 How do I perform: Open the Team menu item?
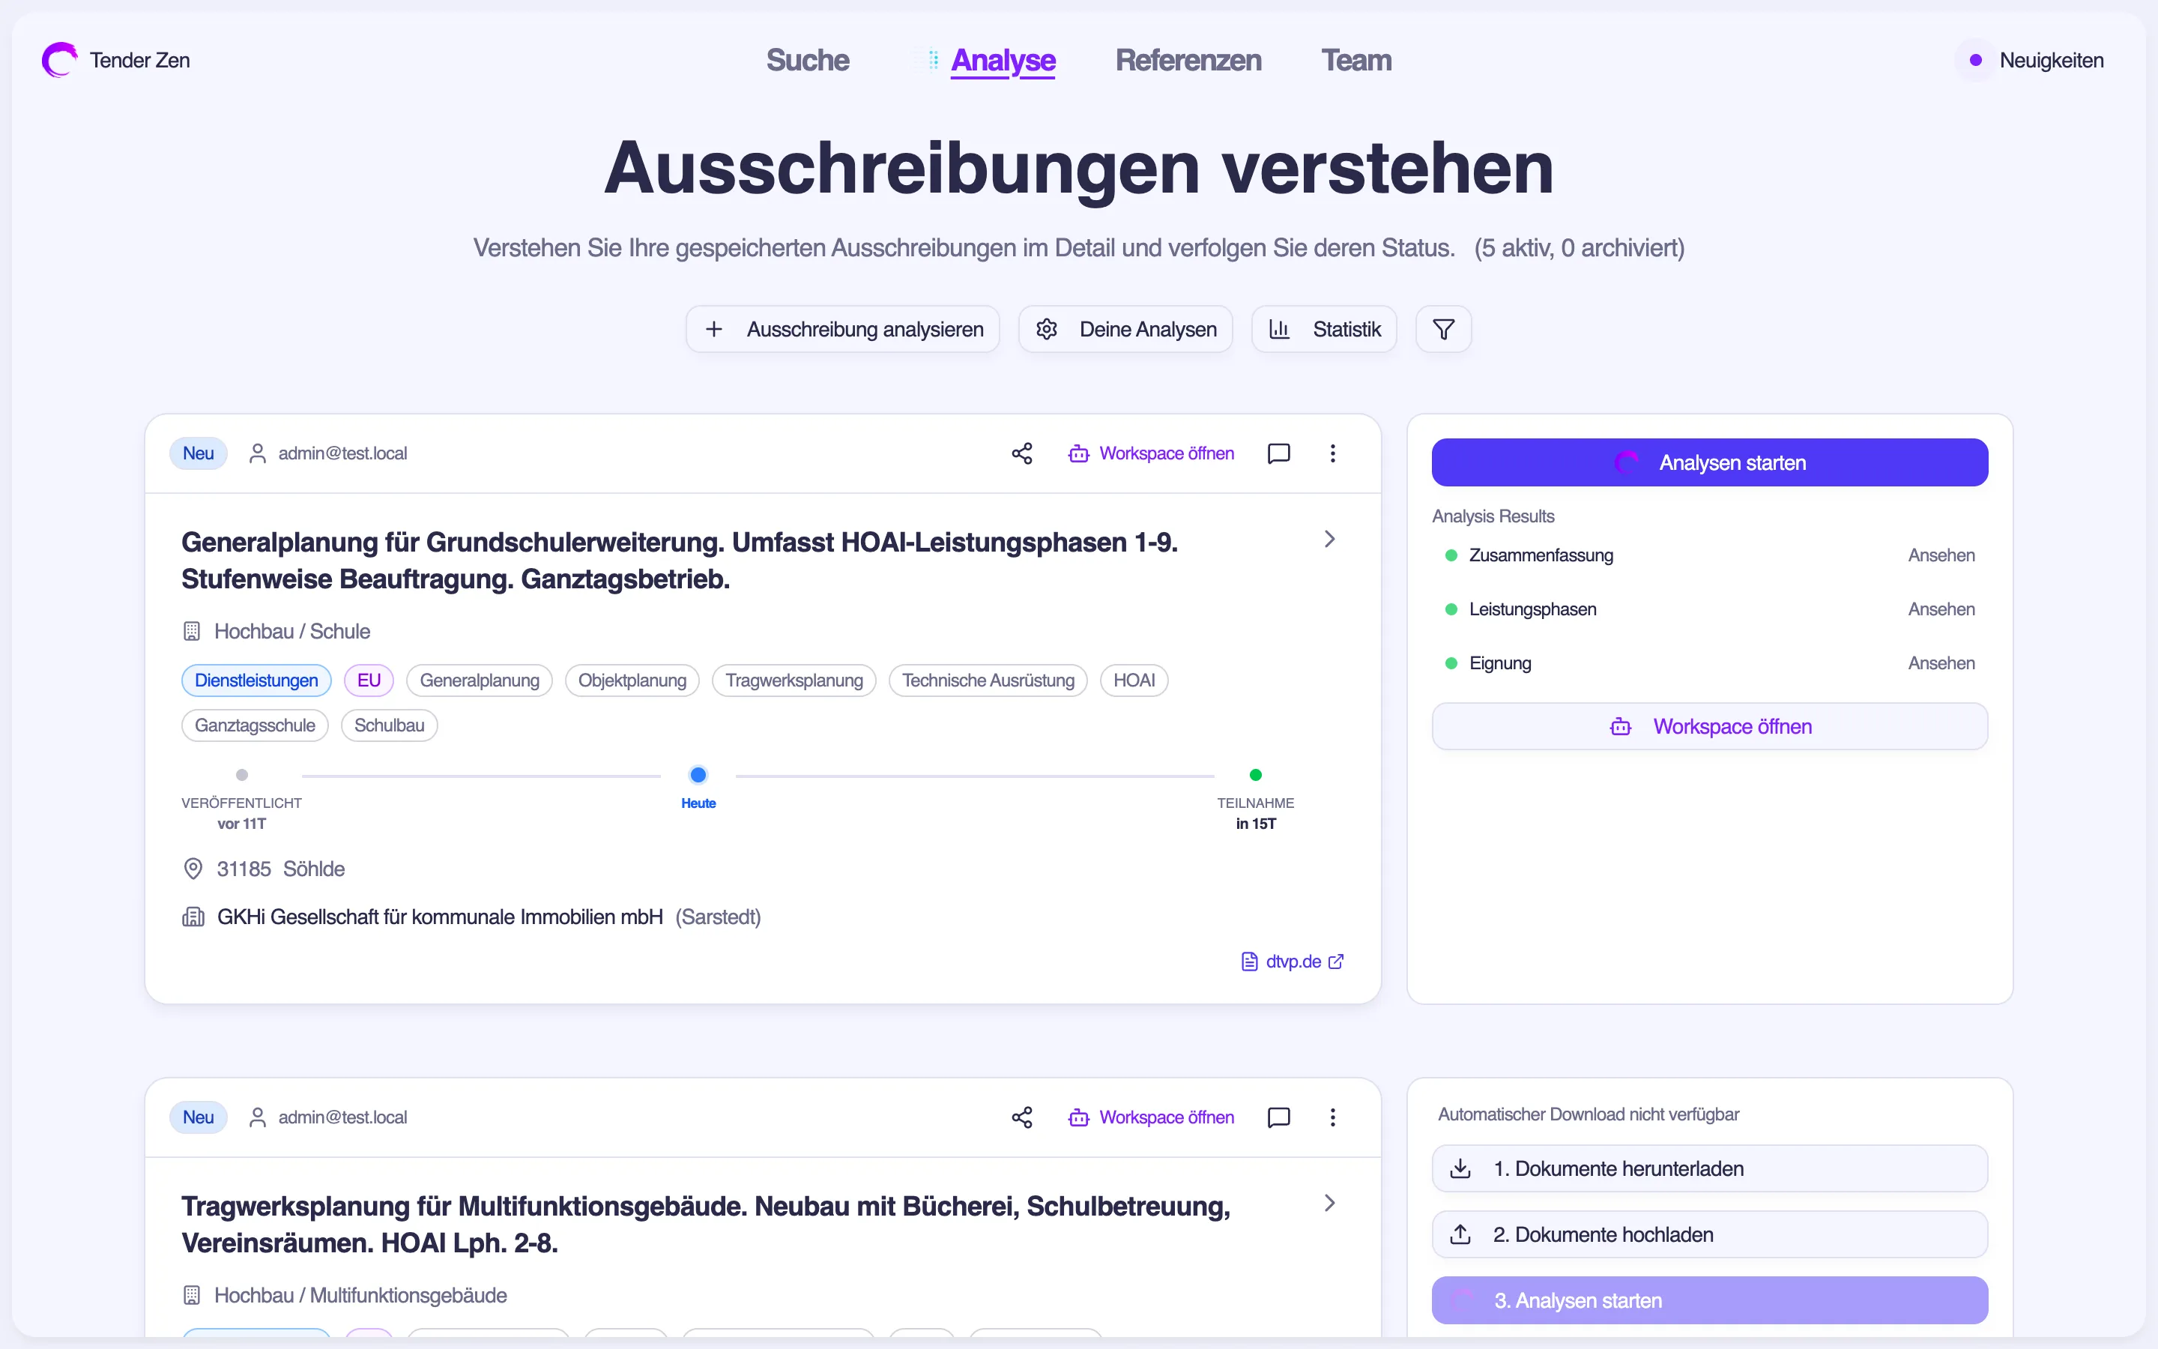point(1356,60)
